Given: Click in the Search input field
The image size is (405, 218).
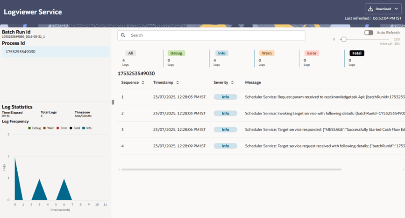Looking at the screenshot, I should (211, 35).
